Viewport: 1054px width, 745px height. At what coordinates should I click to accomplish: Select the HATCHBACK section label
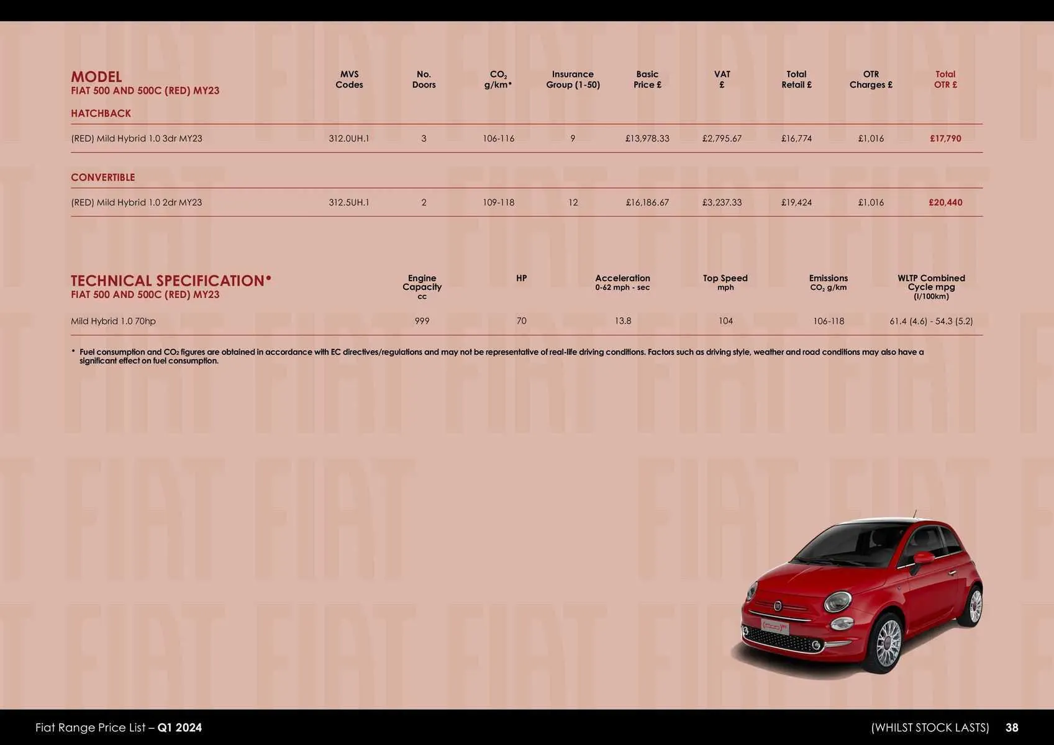coord(100,113)
